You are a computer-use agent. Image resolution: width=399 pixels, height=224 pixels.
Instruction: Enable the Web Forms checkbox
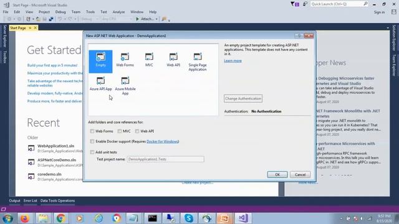(x=92, y=131)
